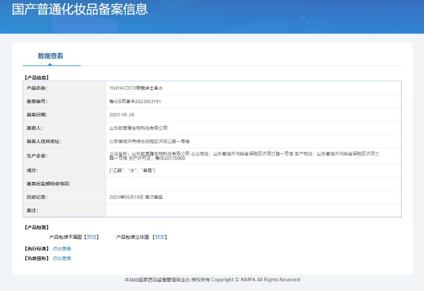Click the 备案人住所地址 label cell
424x291 pixels.
tap(65, 141)
